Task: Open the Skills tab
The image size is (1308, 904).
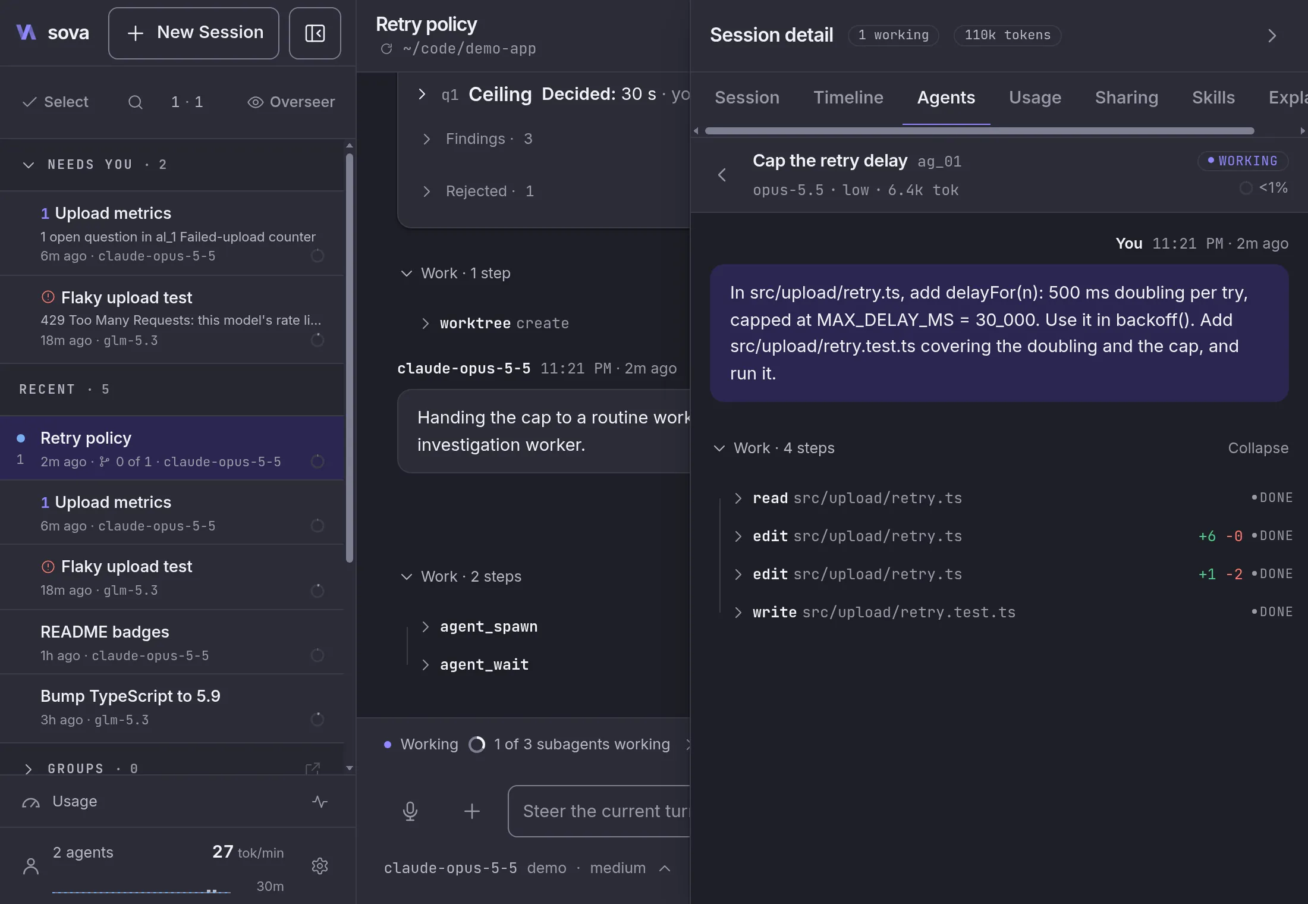Action: click(1213, 98)
